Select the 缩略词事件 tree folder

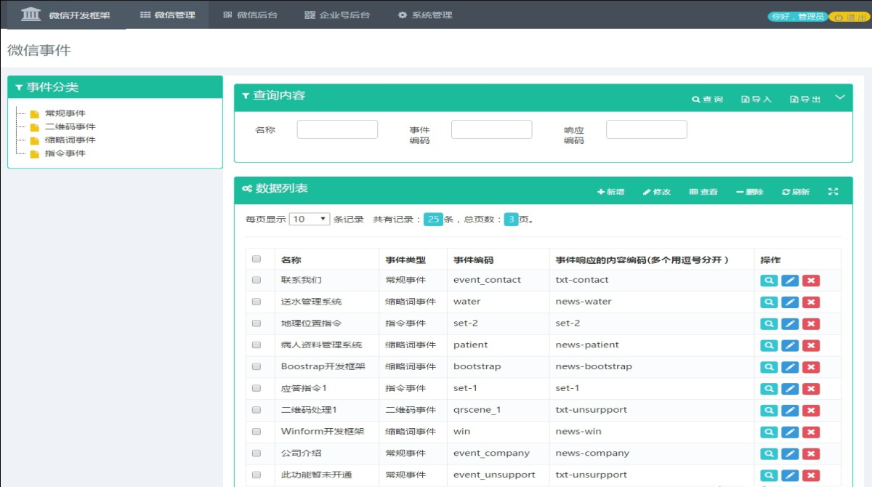click(63, 140)
